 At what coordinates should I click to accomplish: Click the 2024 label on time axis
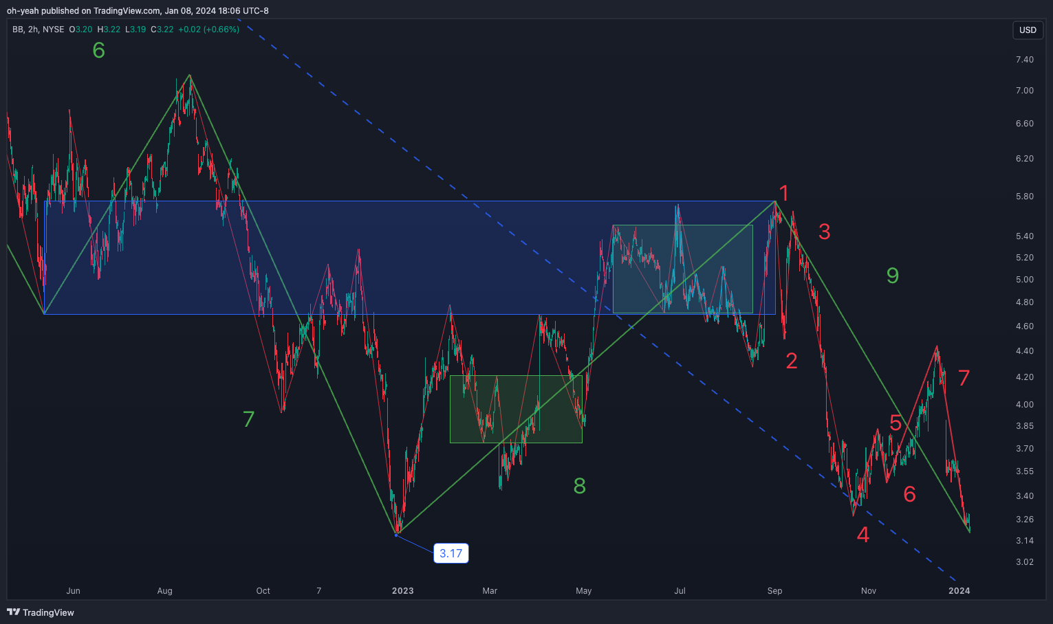pyautogui.click(x=959, y=591)
